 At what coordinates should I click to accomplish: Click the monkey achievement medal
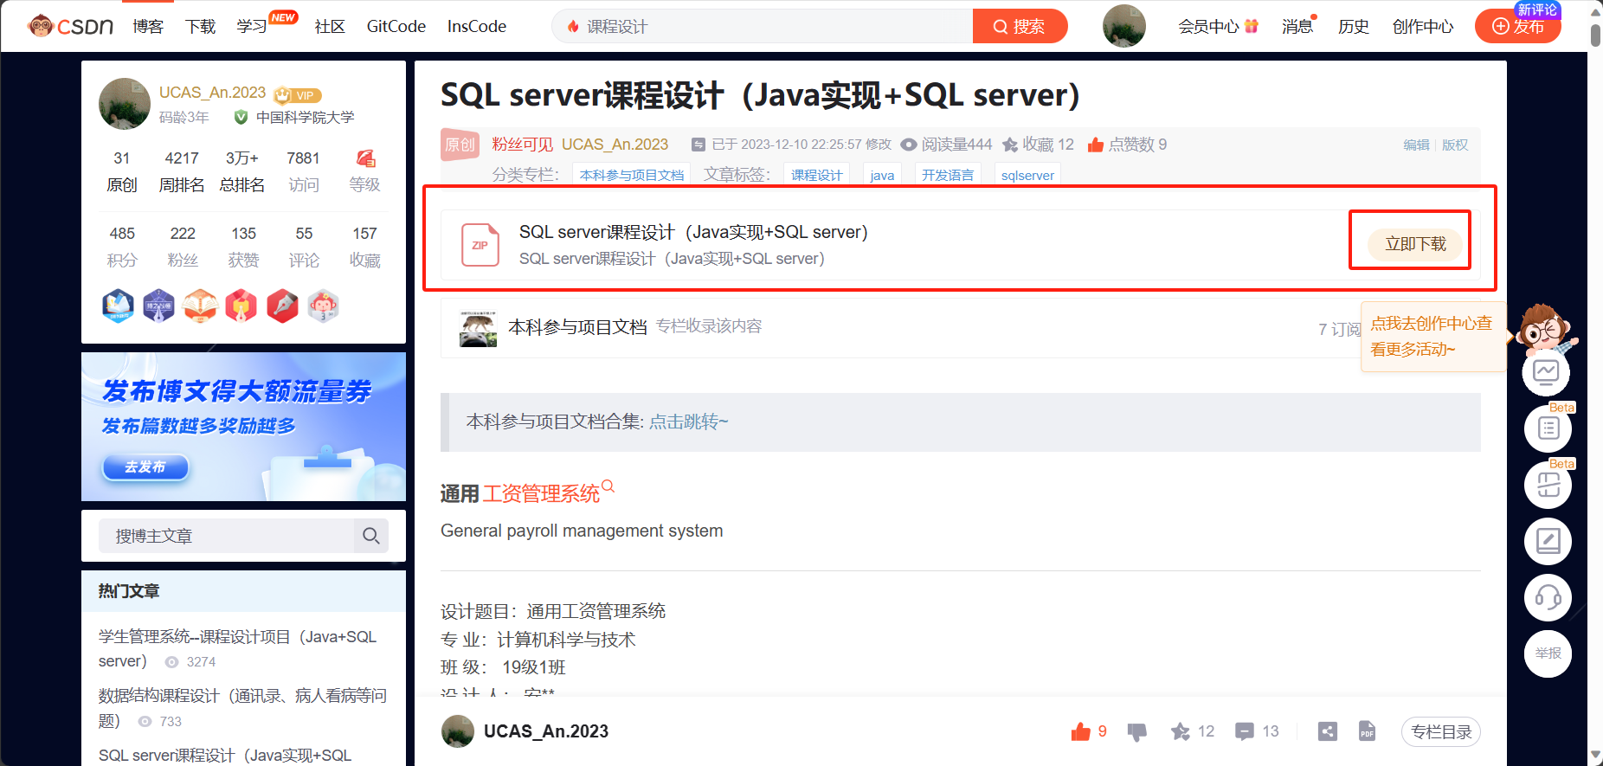[323, 306]
